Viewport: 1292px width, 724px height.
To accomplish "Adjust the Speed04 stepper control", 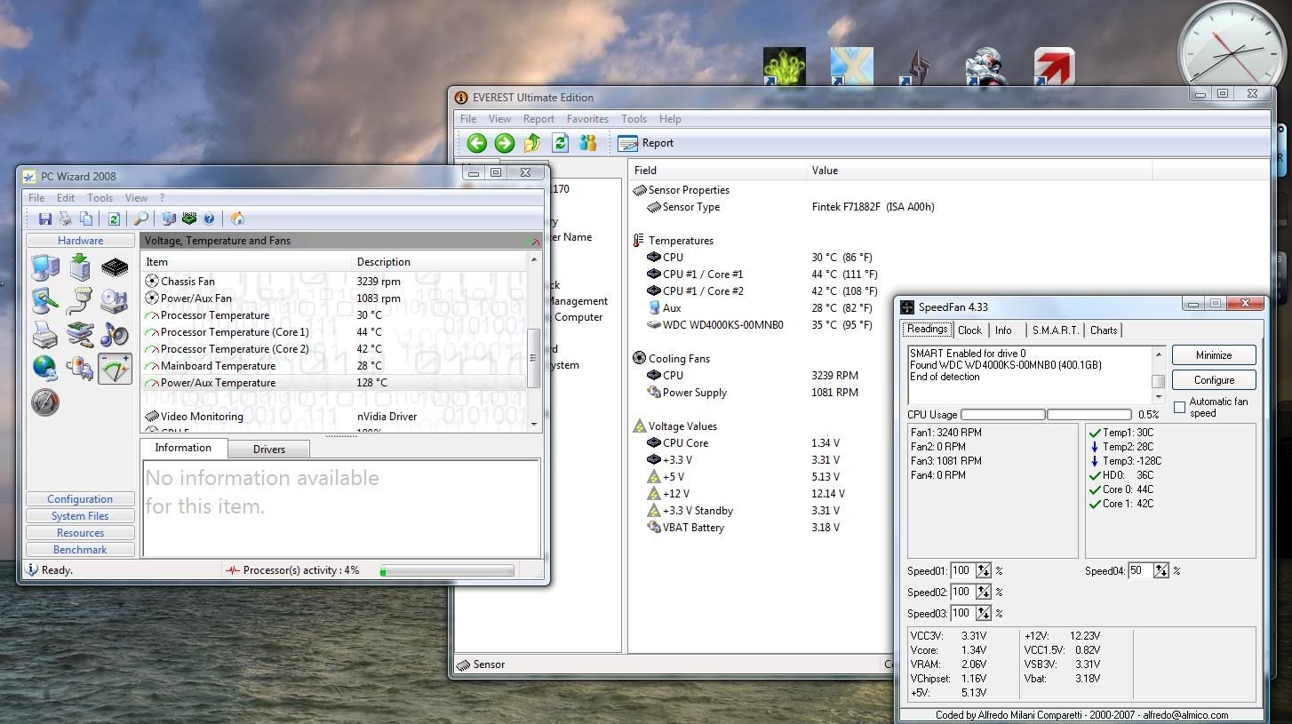I will click(1160, 570).
